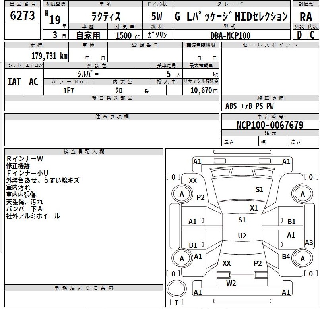Select the exterior color シルバー
Screen dimensions: 320x309
[x=88, y=73]
